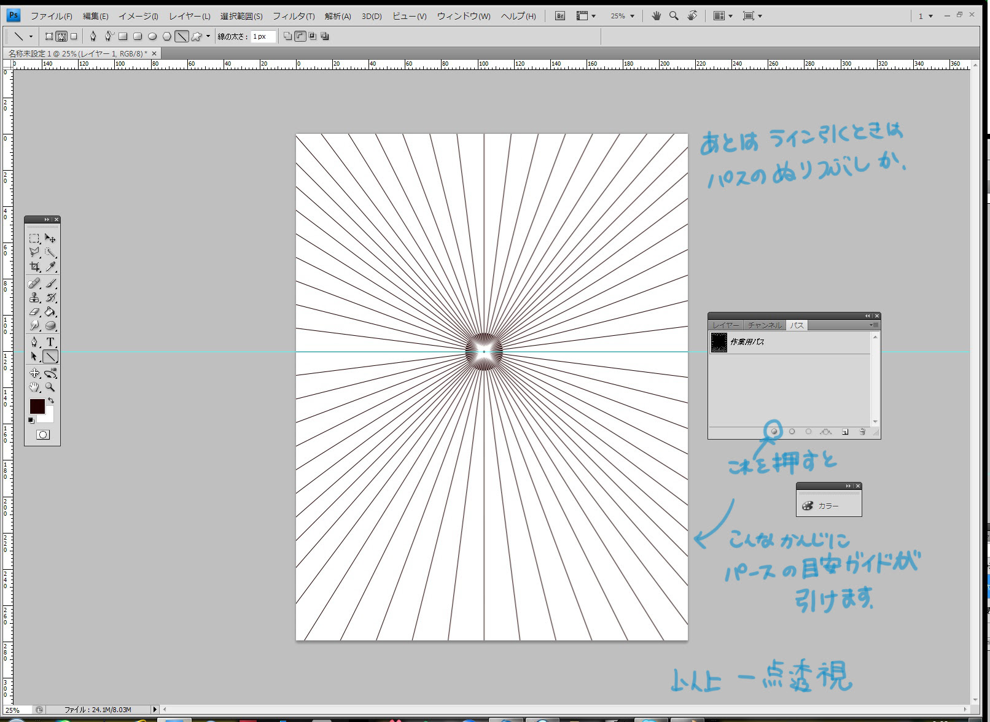Select the Clone Stamp tool
Image resolution: width=990 pixels, height=722 pixels.
click(34, 297)
